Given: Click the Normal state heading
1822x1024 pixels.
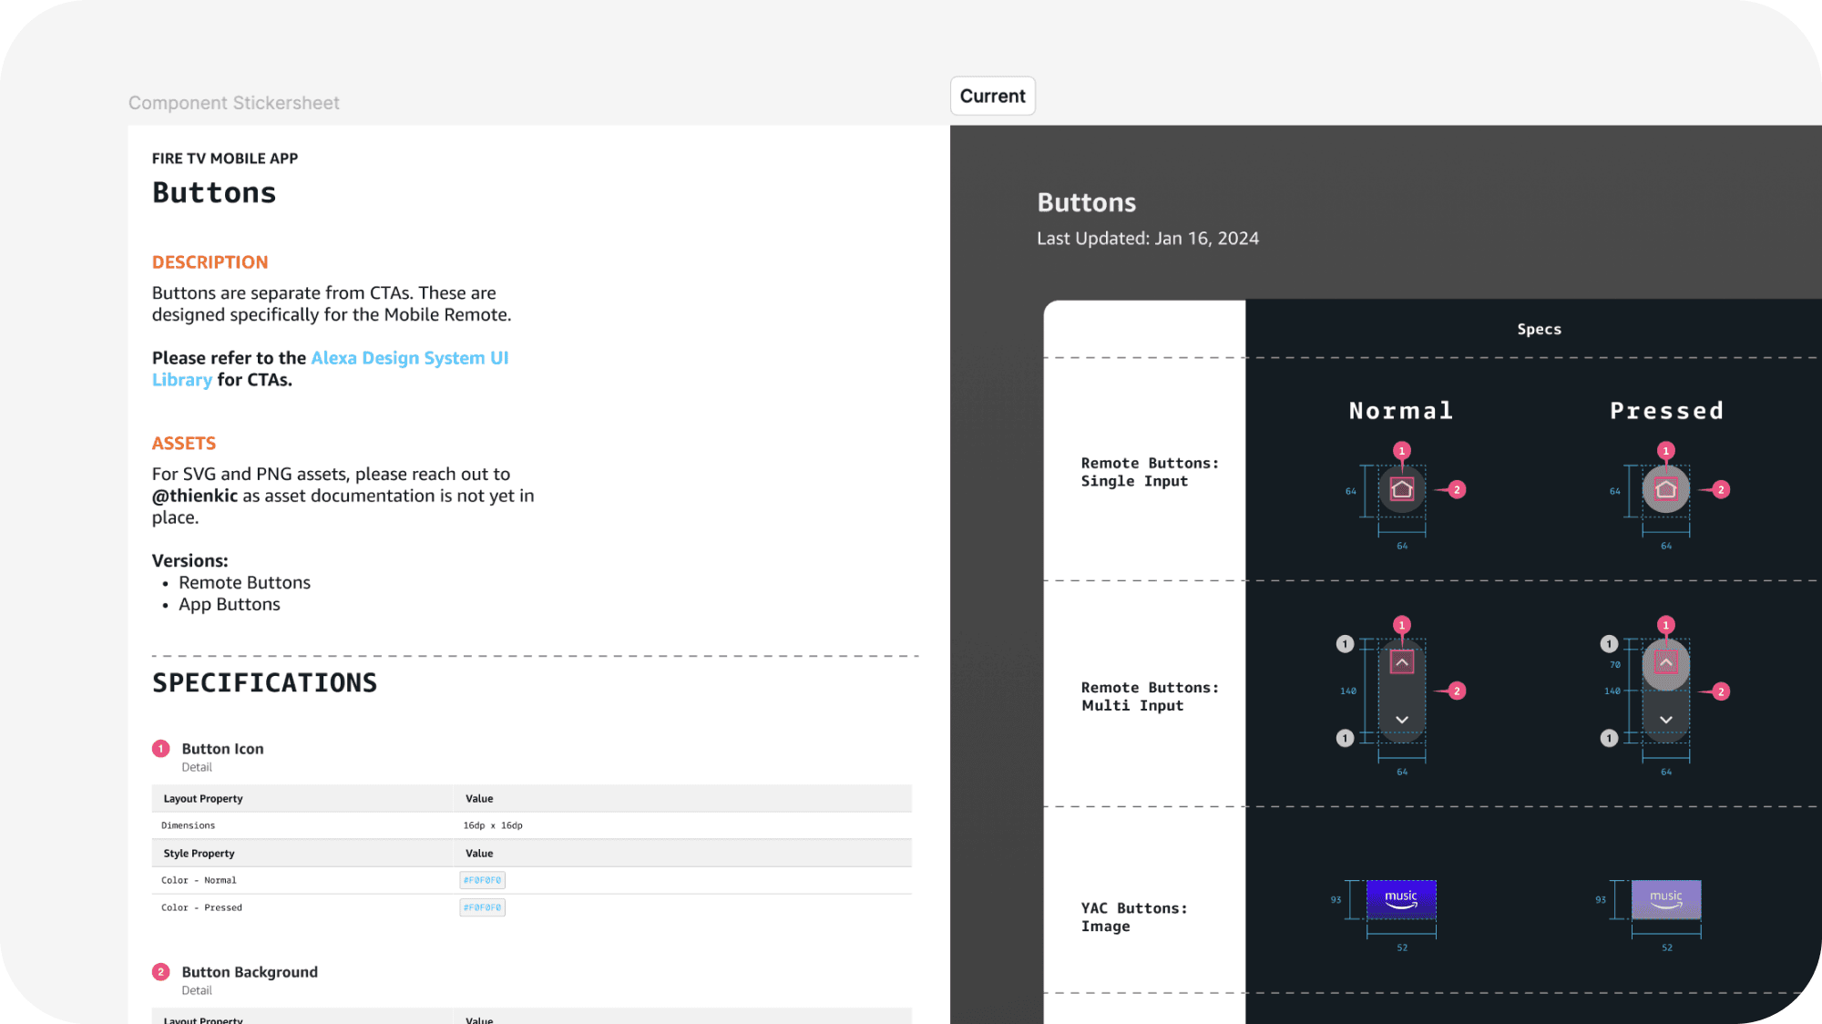Looking at the screenshot, I should pyautogui.click(x=1401, y=411).
